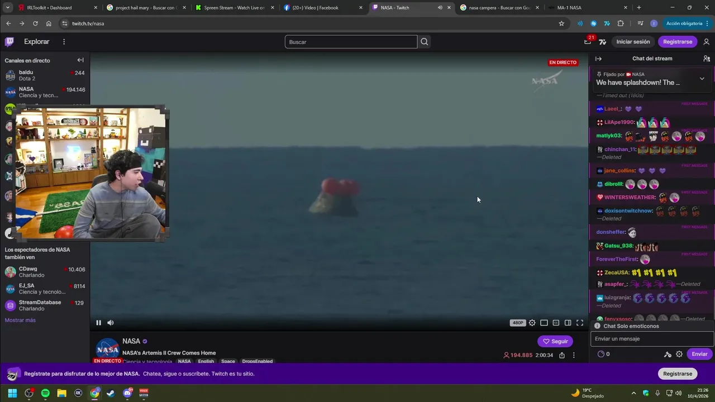Viewport: 715px width, 402px height.
Task: Click Registrarse in the purple banner
Action: coord(678,374)
